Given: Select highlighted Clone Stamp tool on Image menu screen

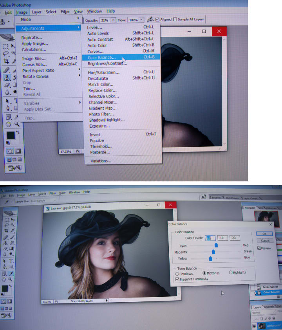Looking at the screenshot, I should [x=7, y=78].
